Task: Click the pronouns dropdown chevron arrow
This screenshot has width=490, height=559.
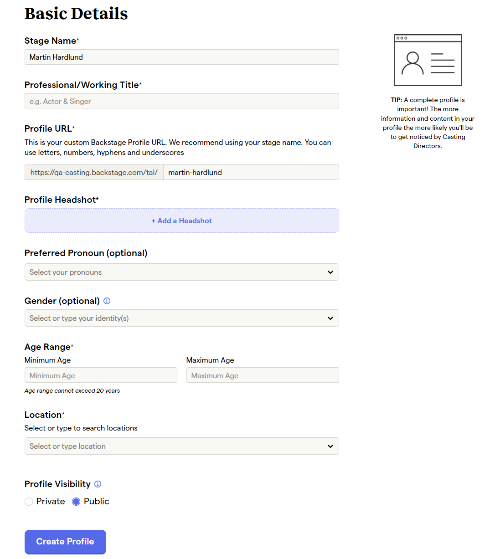Action: [330, 272]
